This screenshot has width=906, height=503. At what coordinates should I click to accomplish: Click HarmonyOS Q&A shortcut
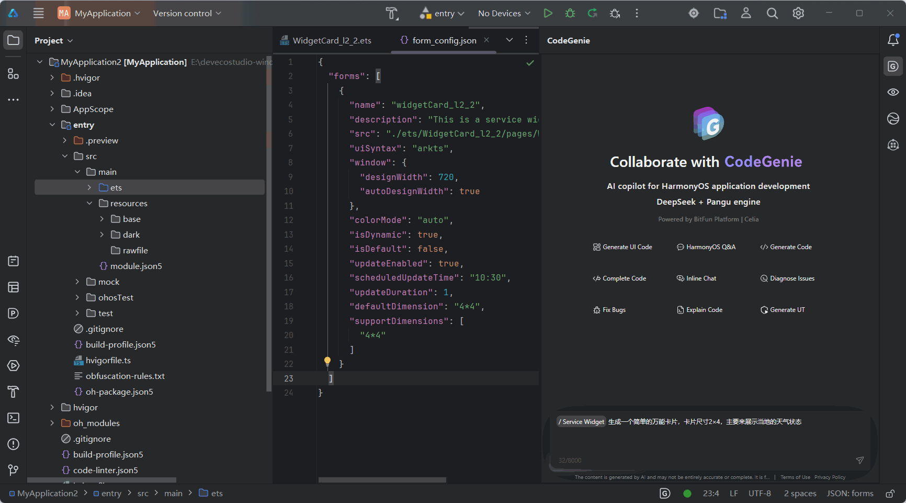pyautogui.click(x=706, y=247)
